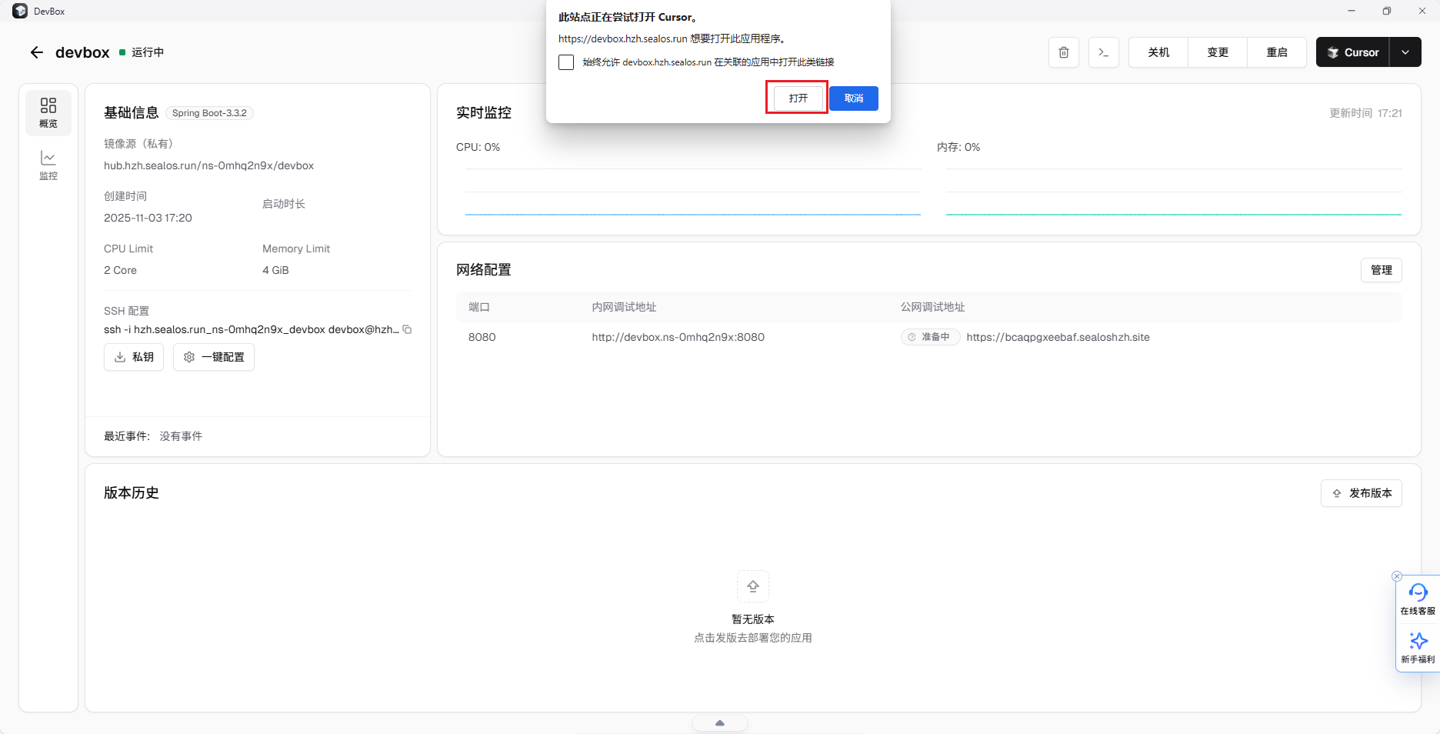Tick the always allow devbox.hzh.sealos.run checkbox
The width and height of the screenshot is (1440, 734).
click(x=566, y=62)
